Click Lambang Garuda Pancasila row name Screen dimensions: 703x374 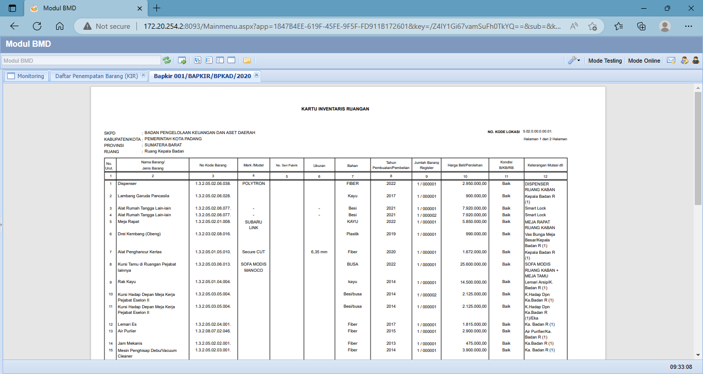click(144, 196)
